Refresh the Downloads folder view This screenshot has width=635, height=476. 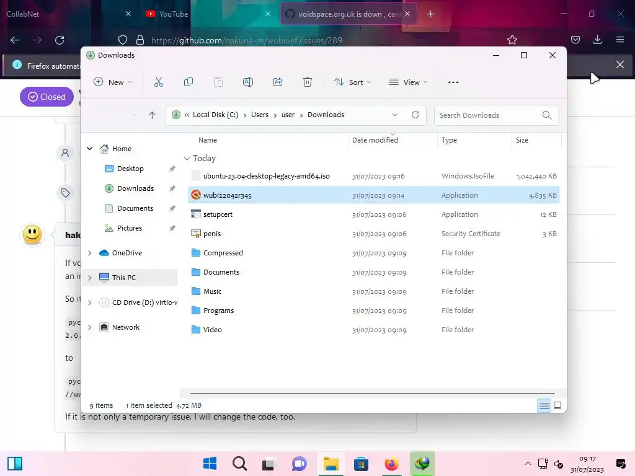click(x=415, y=115)
